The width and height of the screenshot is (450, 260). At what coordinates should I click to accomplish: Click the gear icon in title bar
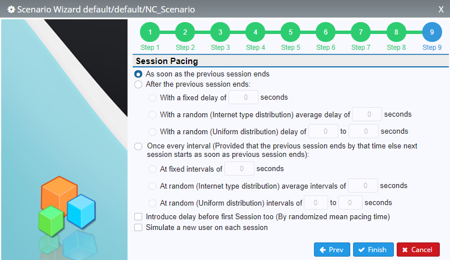coord(11,10)
